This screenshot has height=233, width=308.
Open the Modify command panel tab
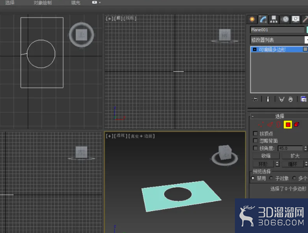pyautogui.click(x=263, y=19)
